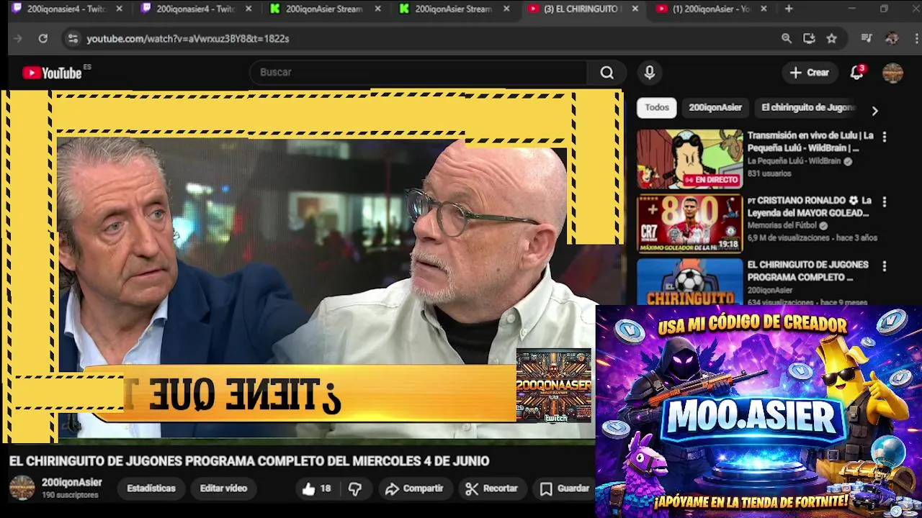This screenshot has width=922, height=518.
Task: Open Estadísticas for this video
Action: click(x=151, y=489)
